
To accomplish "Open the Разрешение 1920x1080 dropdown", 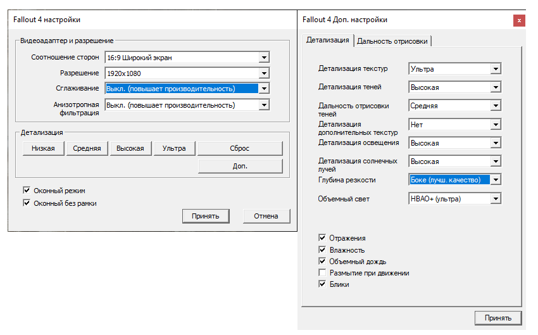I will (264, 73).
